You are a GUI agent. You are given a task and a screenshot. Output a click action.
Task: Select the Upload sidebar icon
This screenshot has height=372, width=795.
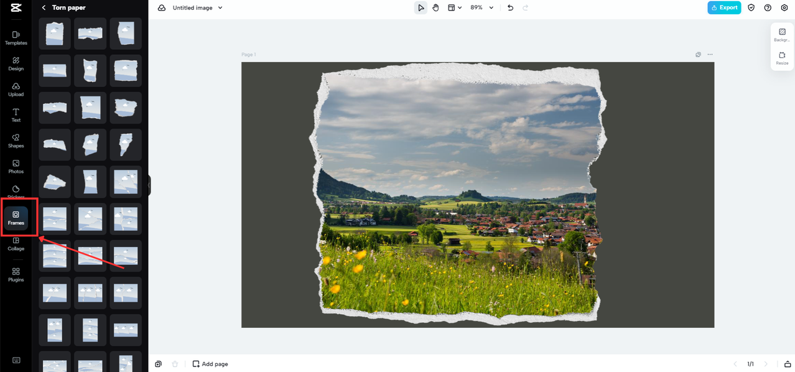click(16, 90)
